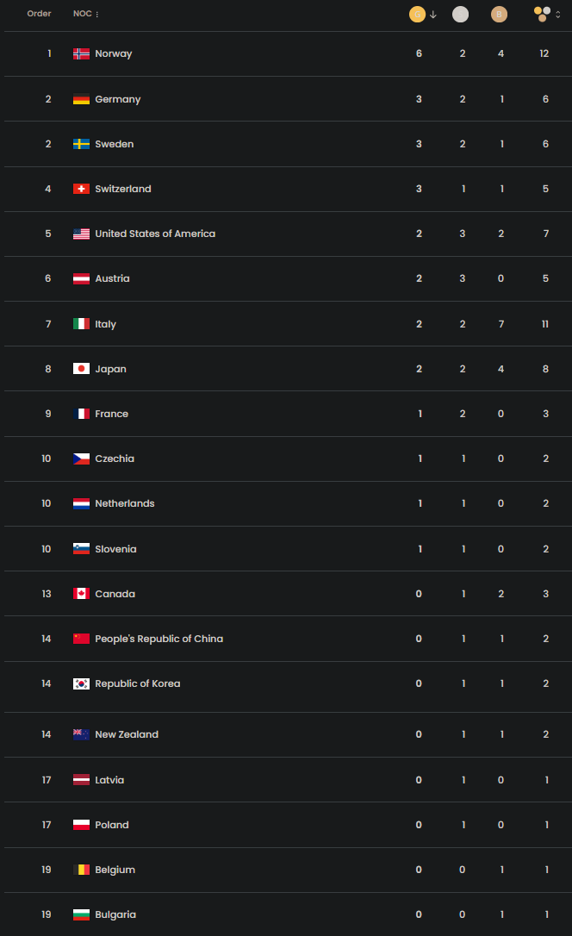Click the Republic of Korea flag
The image size is (572, 936).
pyautogui.click(x=82, y=683)
